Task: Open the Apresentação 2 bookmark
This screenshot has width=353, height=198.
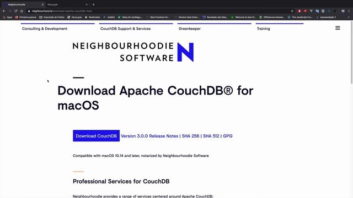Action: [326, 17]
